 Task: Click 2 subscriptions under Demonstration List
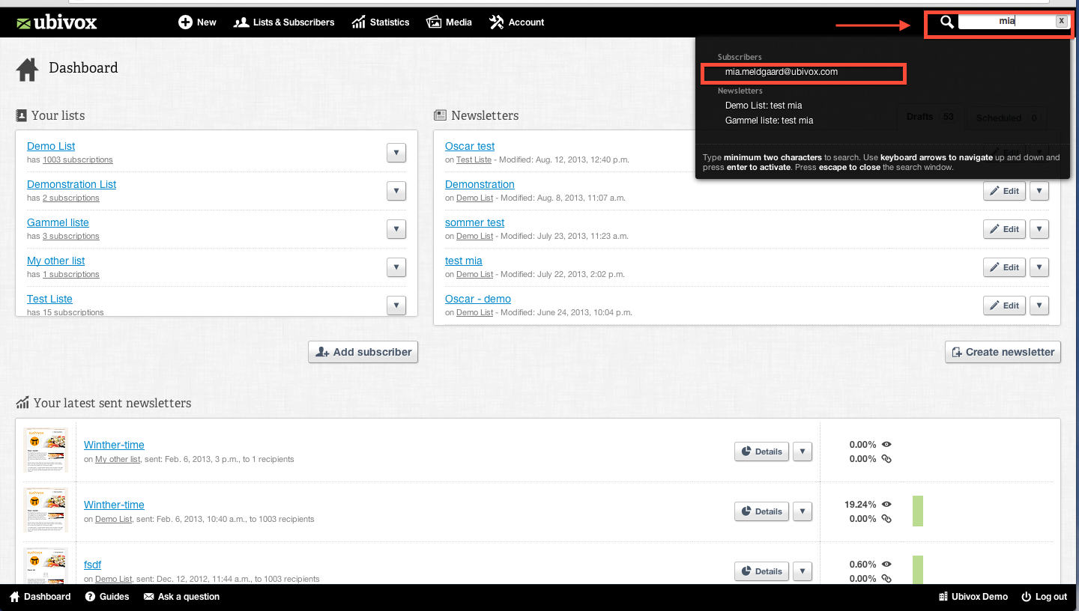(71, 198)
